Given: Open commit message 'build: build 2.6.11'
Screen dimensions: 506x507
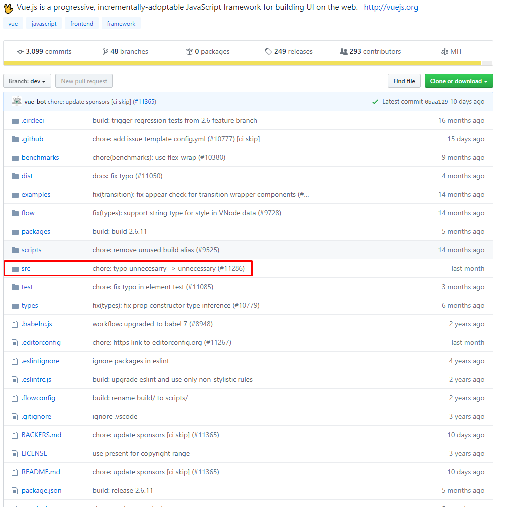Looking at the screenshot, I should (x=119, y=232).
